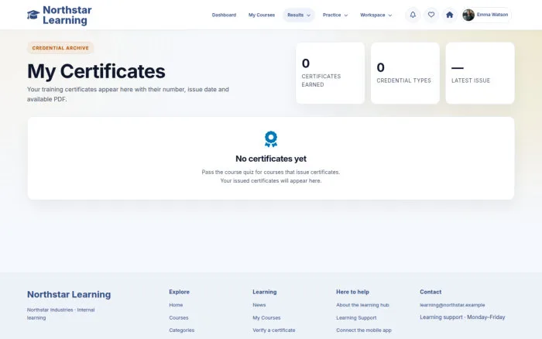Select the Credential Types stat card
The height and width of the screenshot is (339, 542).
[x=405, y=73]
